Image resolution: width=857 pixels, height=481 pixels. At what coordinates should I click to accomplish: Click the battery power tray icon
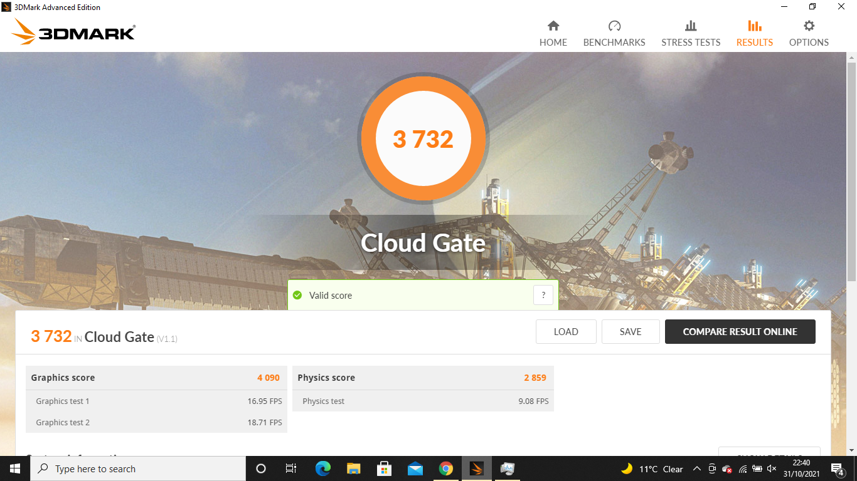757,468
